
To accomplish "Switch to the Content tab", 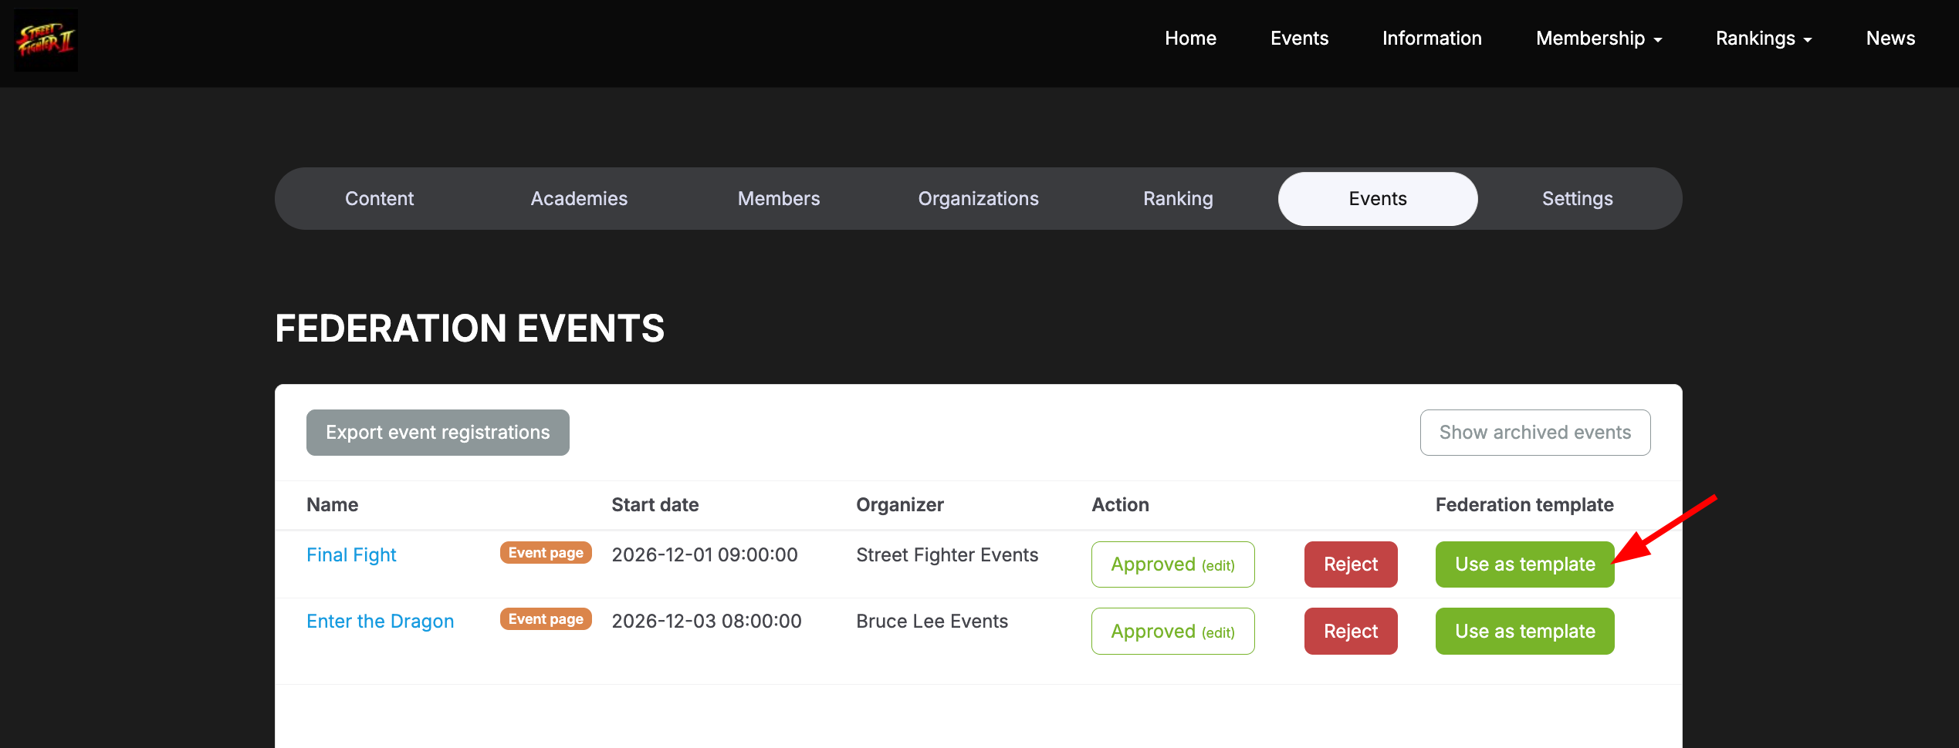I will tap(379, 199).
